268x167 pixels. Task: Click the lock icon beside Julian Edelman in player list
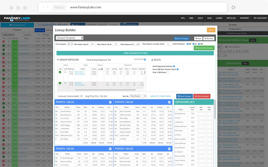pos(9,103)
